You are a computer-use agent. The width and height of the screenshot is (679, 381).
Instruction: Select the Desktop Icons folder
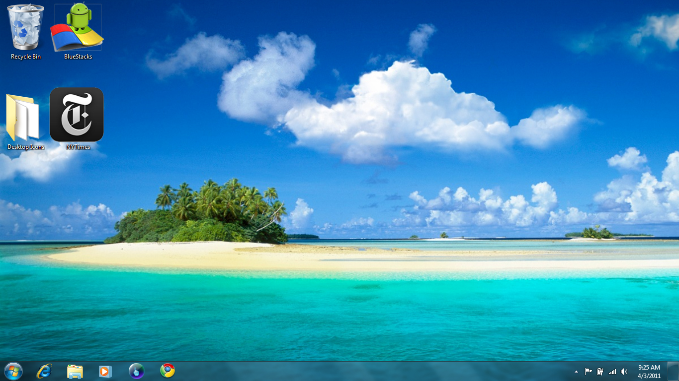tap(23, 118)
